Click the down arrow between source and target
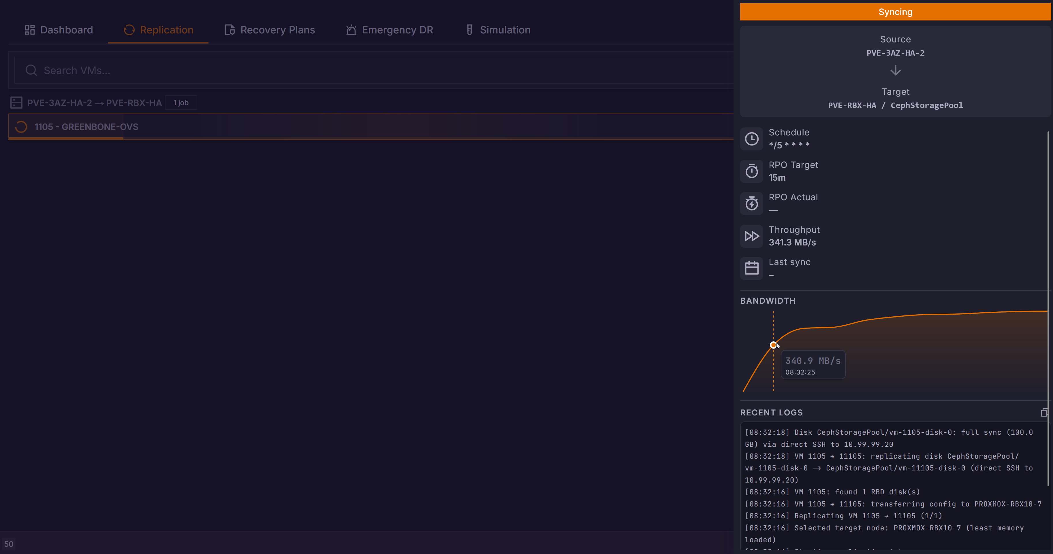The width and height of the screenshot is (1053, 554). click(x=895, y=71)
